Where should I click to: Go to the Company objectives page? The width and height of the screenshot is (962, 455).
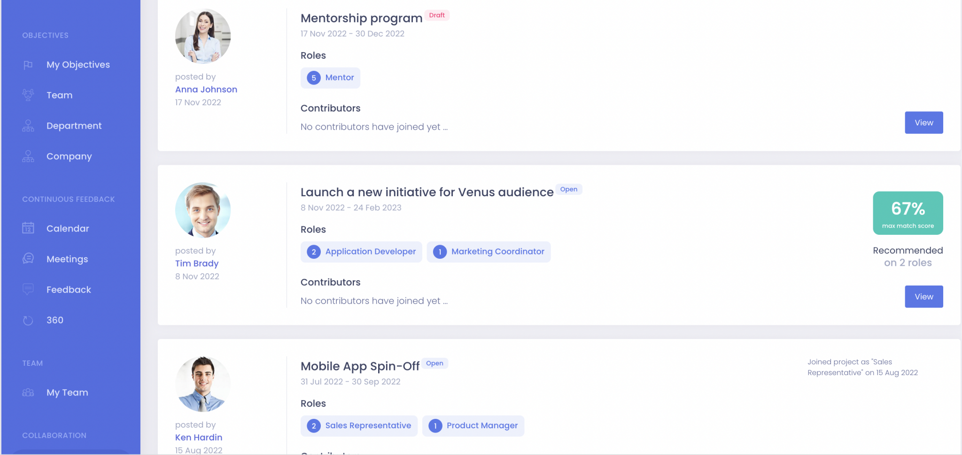[x=69, y=156]
